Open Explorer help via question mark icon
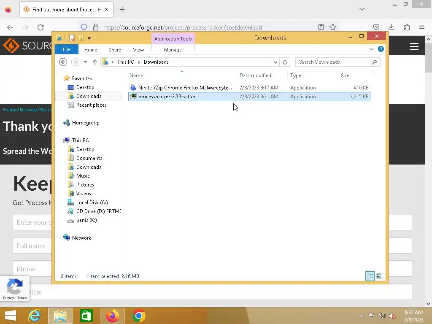Image resolution: width=432 pixels, height=324 pixels. pyautogui.click(x=381, y=49)
